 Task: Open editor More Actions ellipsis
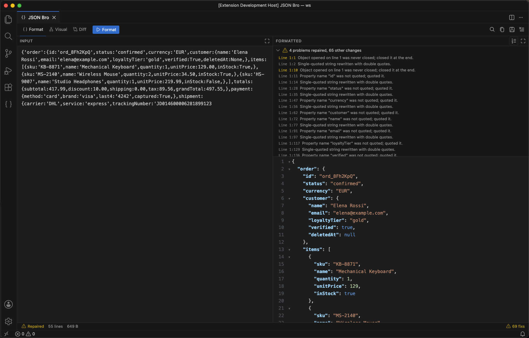point(521,18)
